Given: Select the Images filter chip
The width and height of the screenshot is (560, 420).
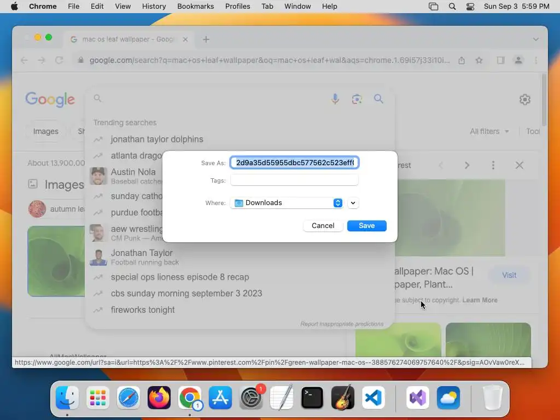Looking at the screenshot, I should [46, 131].
